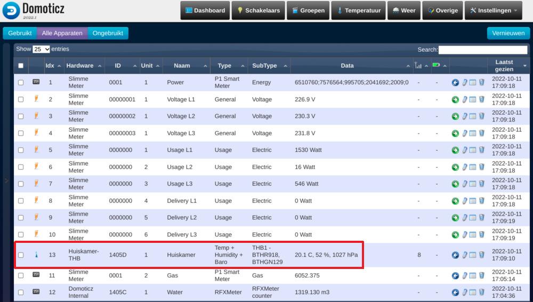
Task: Sort by signal strength column header
Action: click(421, 66)
